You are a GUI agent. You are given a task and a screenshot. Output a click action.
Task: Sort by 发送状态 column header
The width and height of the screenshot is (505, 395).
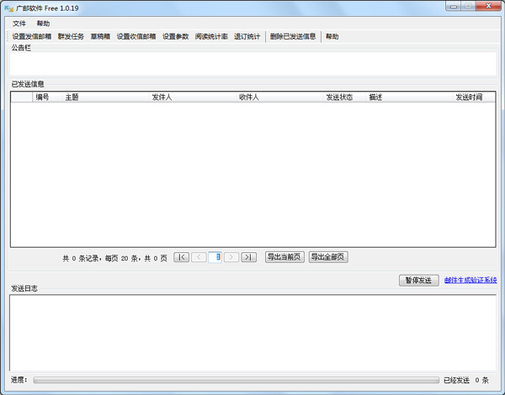pos(344,97)
